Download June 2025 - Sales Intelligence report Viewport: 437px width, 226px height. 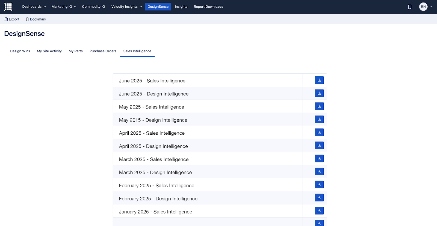pos(319,80)
